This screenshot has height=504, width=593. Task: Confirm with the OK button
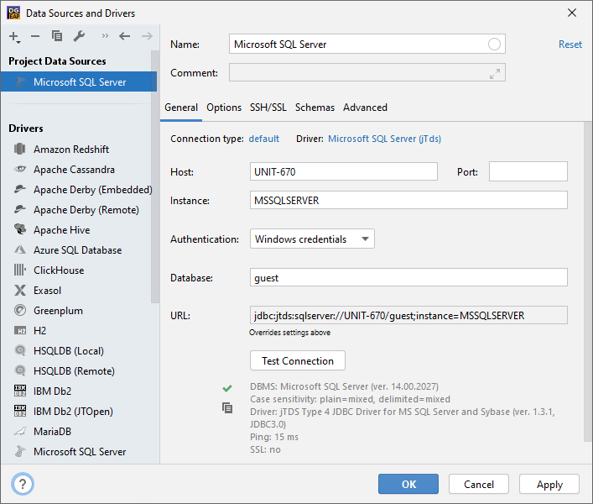pyautogui.click(x=408, y=484)
